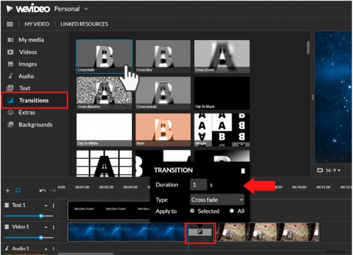Click the Duration input field

point(198,185)
